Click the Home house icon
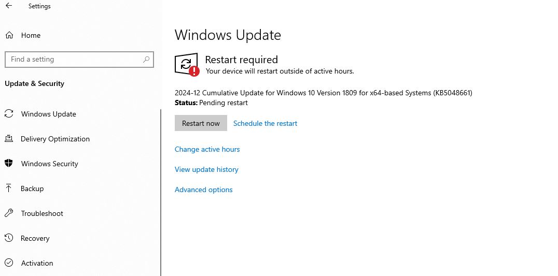Viewport: 558px width, 276px height. [x=9, y=35]
